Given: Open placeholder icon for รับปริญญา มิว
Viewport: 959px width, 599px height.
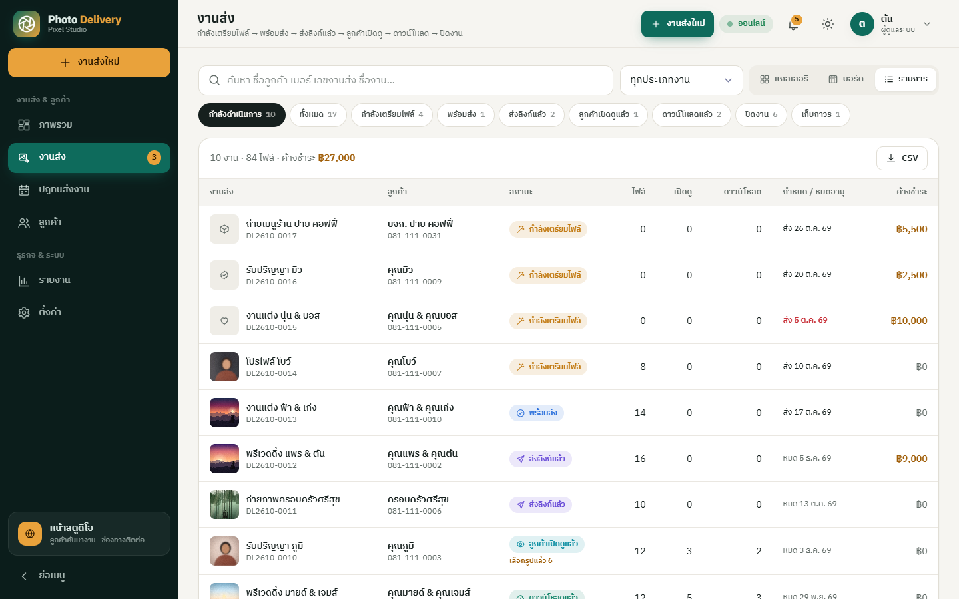Looking at the screenshot, I should click(224, 275).
